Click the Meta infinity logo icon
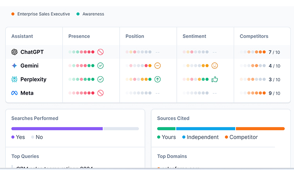 tap(15, 93)
